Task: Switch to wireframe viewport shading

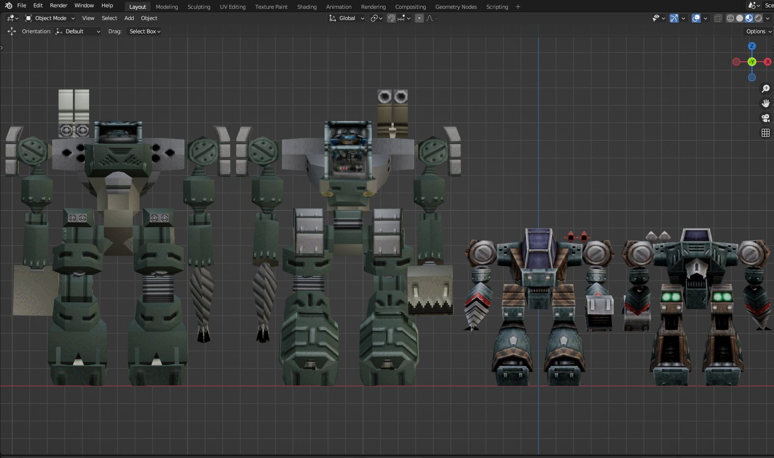Action: tap(730, 18)
